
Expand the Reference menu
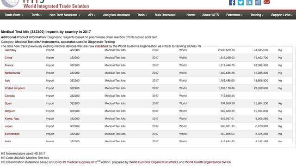[234, 15]
